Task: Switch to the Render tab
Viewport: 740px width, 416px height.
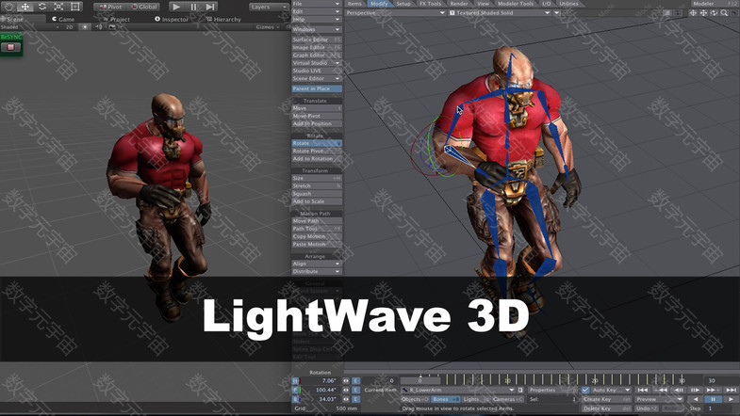Action: pos(459,4)
